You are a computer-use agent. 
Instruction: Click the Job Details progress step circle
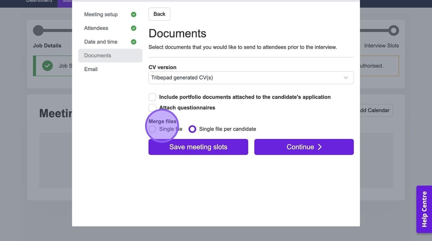tap(38, 30)
